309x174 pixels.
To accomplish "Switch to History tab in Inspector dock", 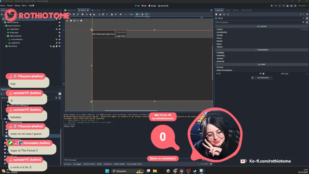I will pos(236,10).
